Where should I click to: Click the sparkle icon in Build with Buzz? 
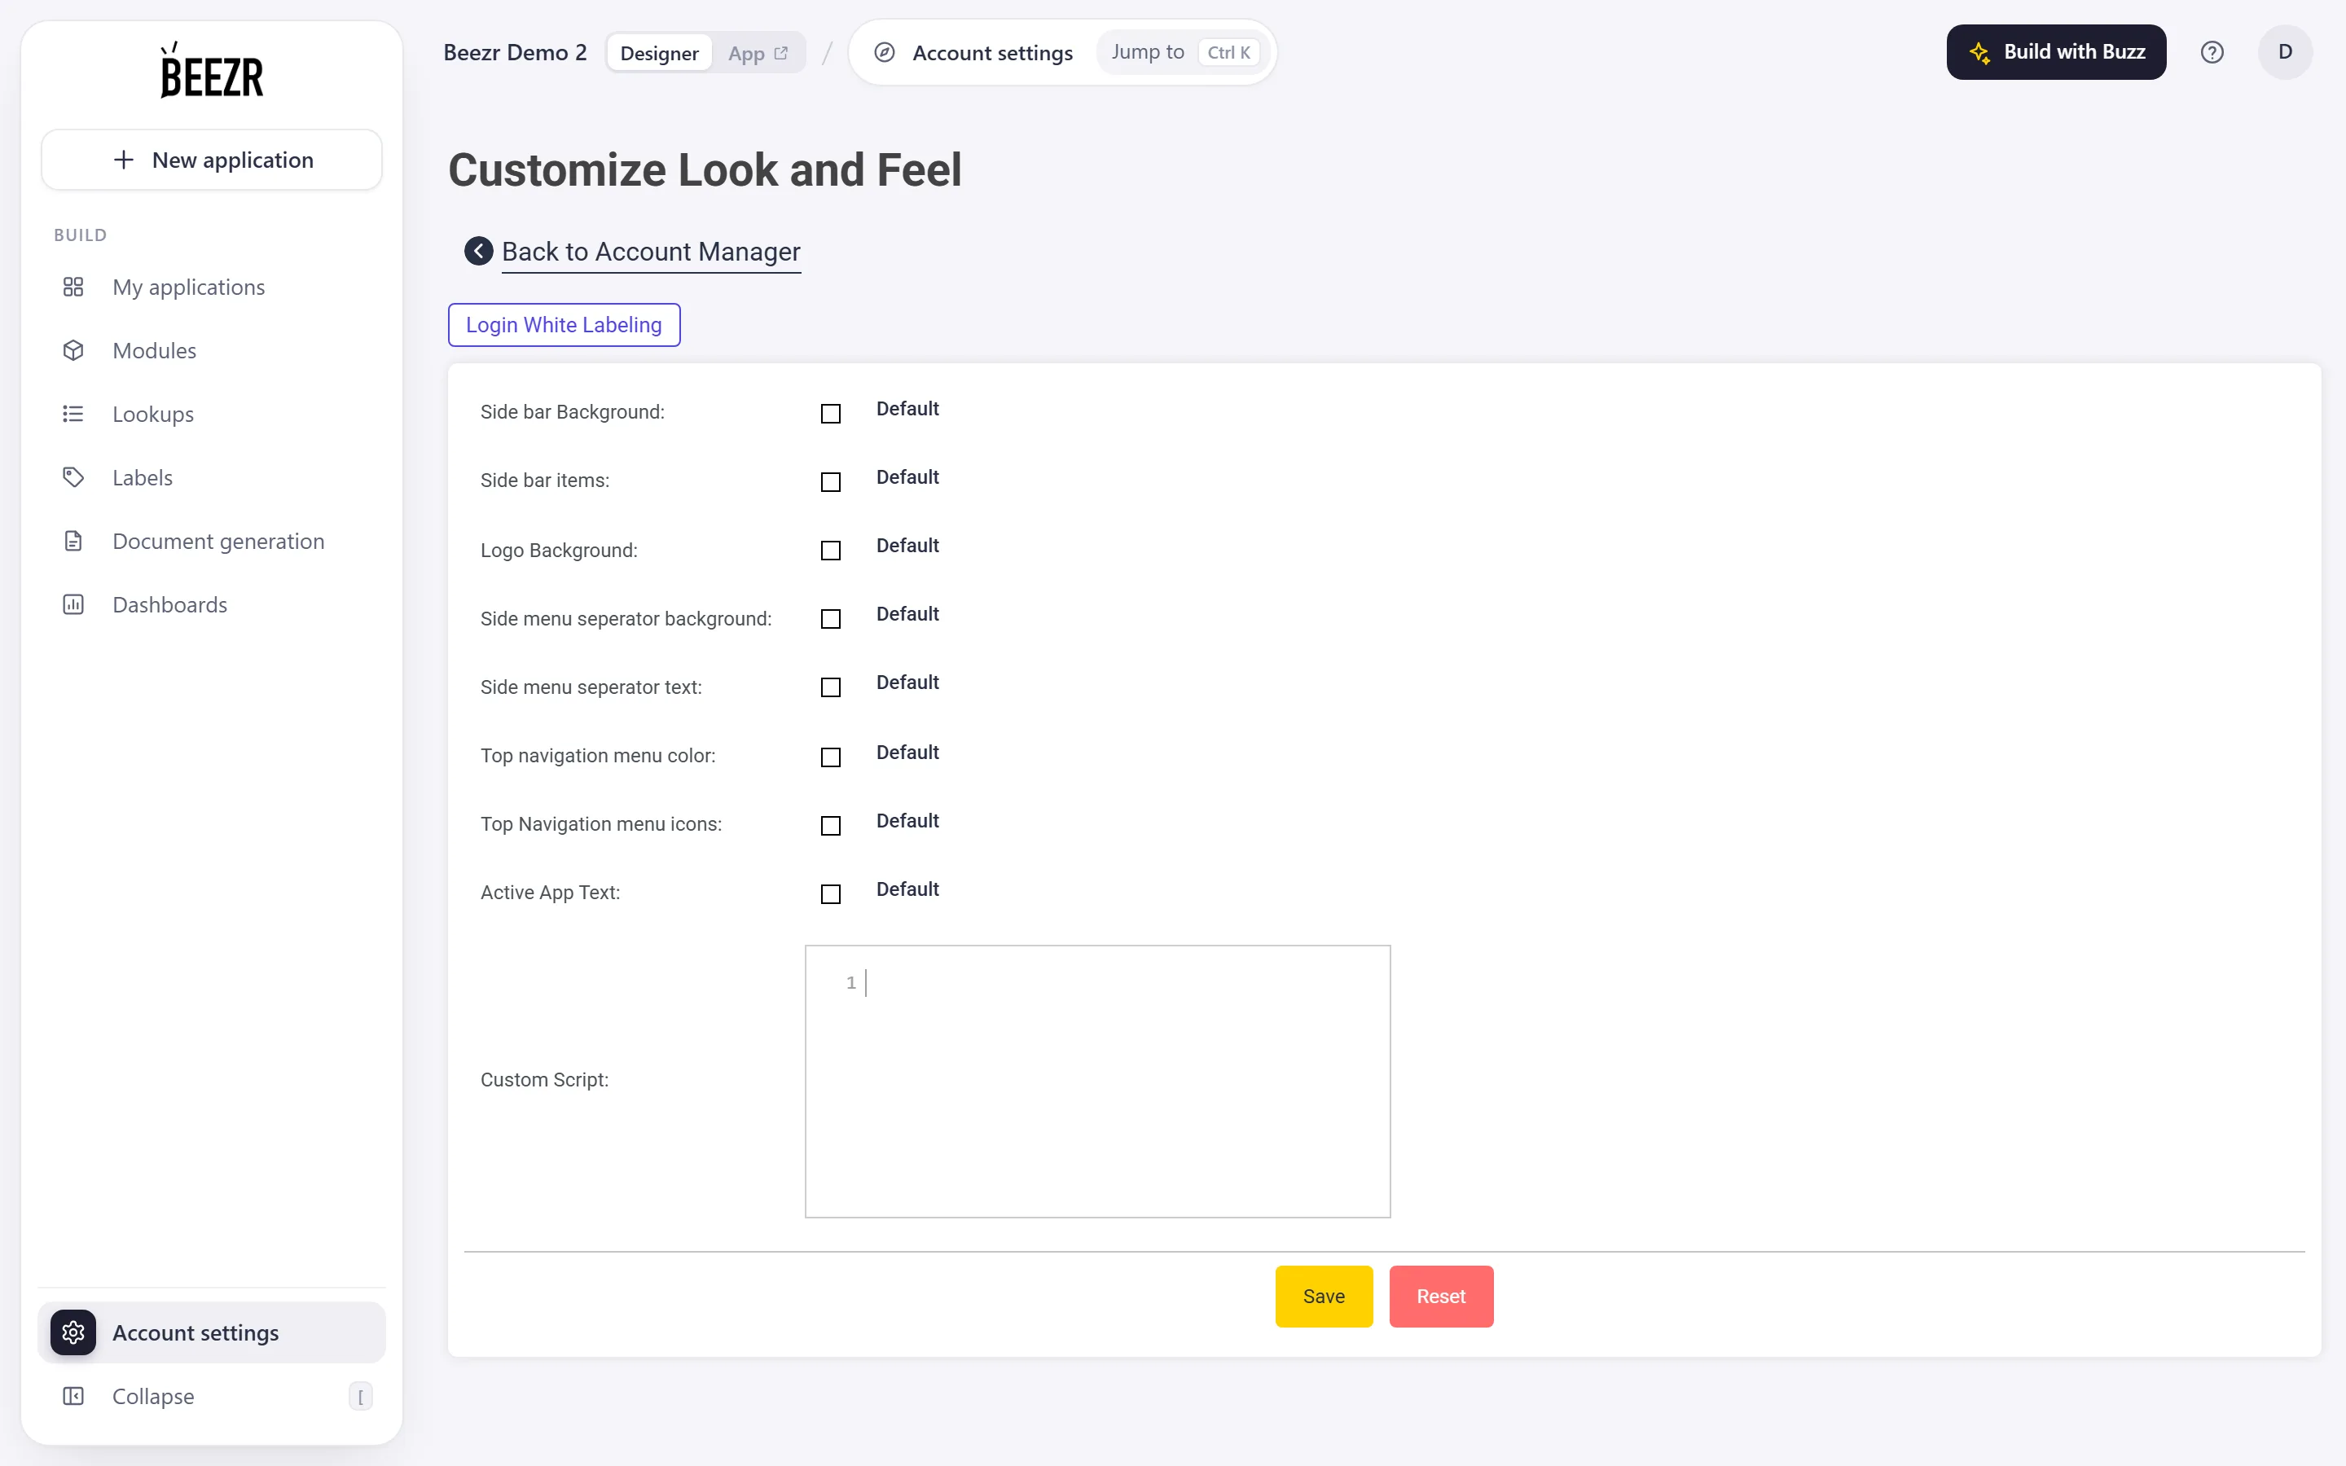(x=1979, y=52)
